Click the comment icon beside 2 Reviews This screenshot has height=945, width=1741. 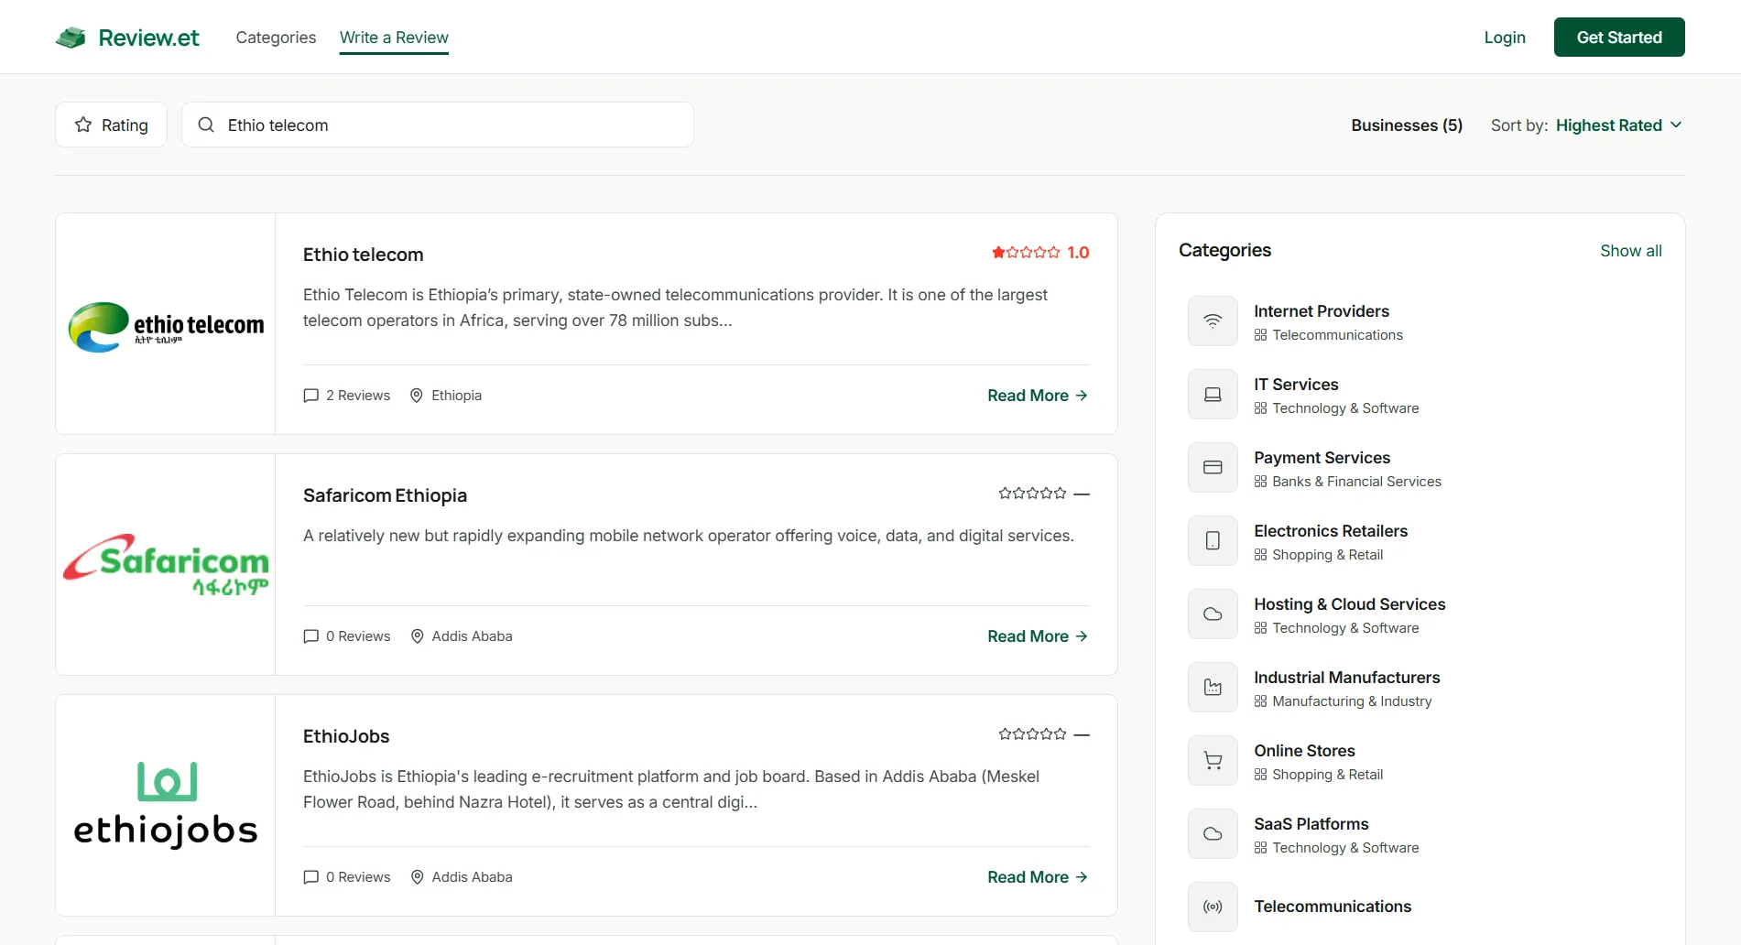click(x=311, y=396)
